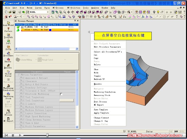The width and height of the screenshot is (187, 139).
Task: Choose Select all Procedures/TP's
Action: point(108,52)
